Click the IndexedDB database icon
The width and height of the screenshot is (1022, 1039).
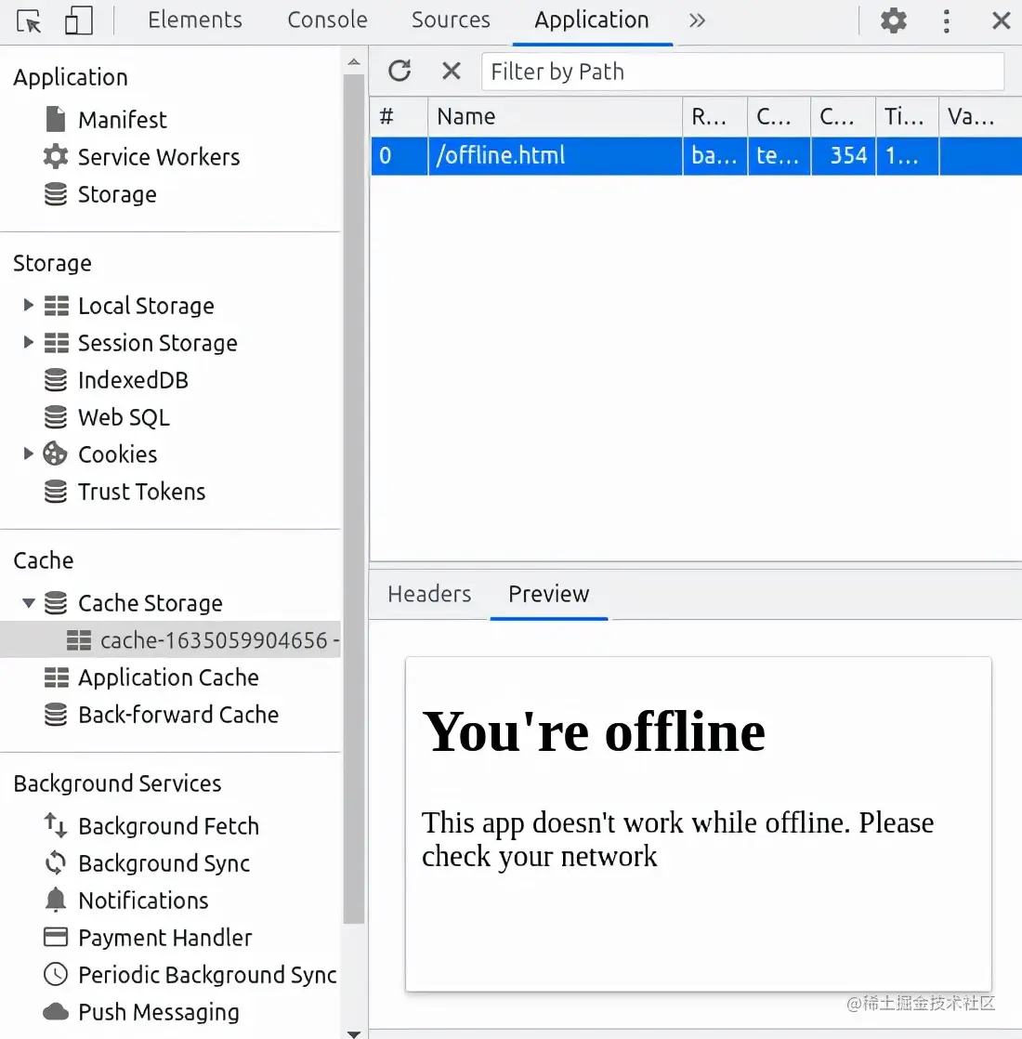56,380
